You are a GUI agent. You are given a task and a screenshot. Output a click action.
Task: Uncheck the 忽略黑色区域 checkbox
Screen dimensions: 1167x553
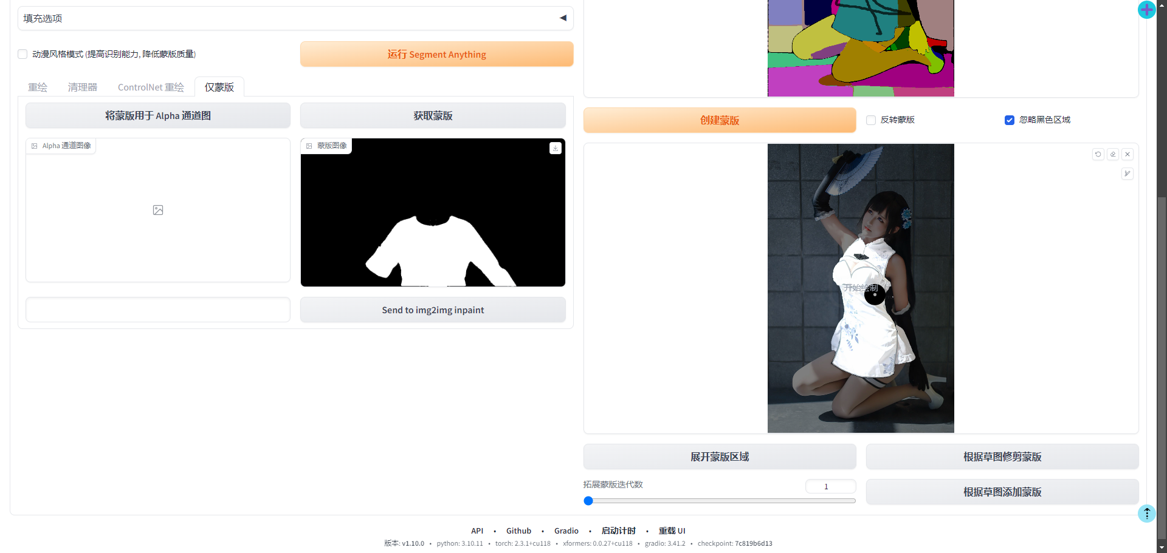pos(1010,120)
